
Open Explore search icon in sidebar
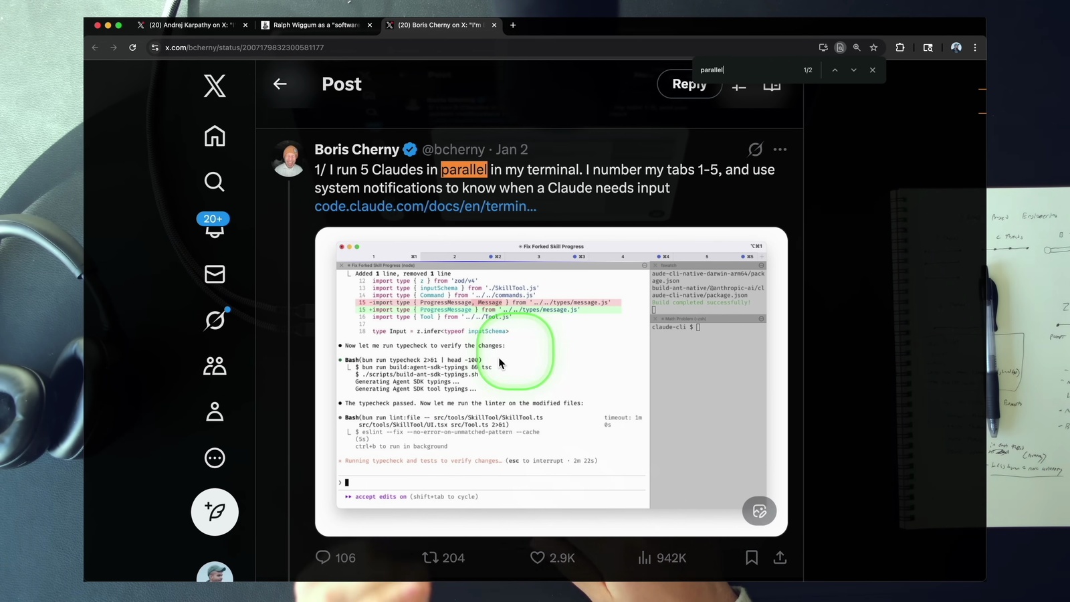[x=215, y=182]
